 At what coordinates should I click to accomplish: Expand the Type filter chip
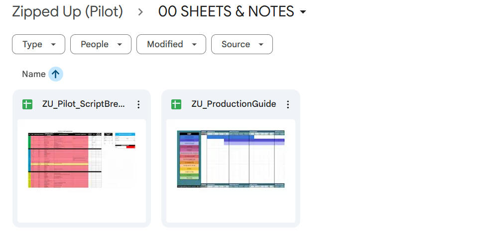pos(38,44)
